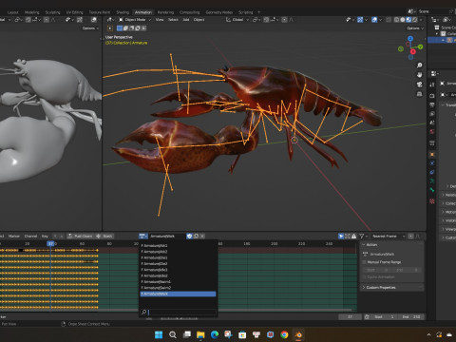Open Microsoft Edge from the taskbar

tap(215, 334)
